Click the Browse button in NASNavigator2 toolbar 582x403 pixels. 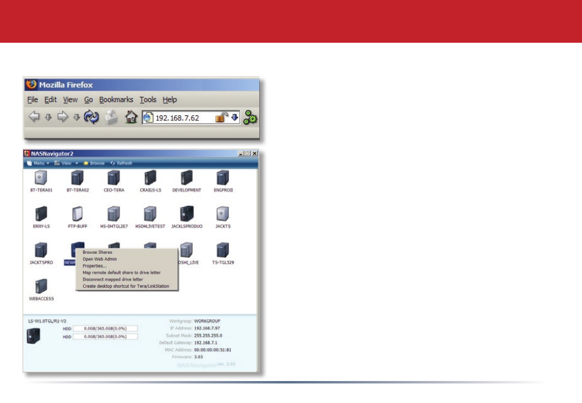click(94, 163)
